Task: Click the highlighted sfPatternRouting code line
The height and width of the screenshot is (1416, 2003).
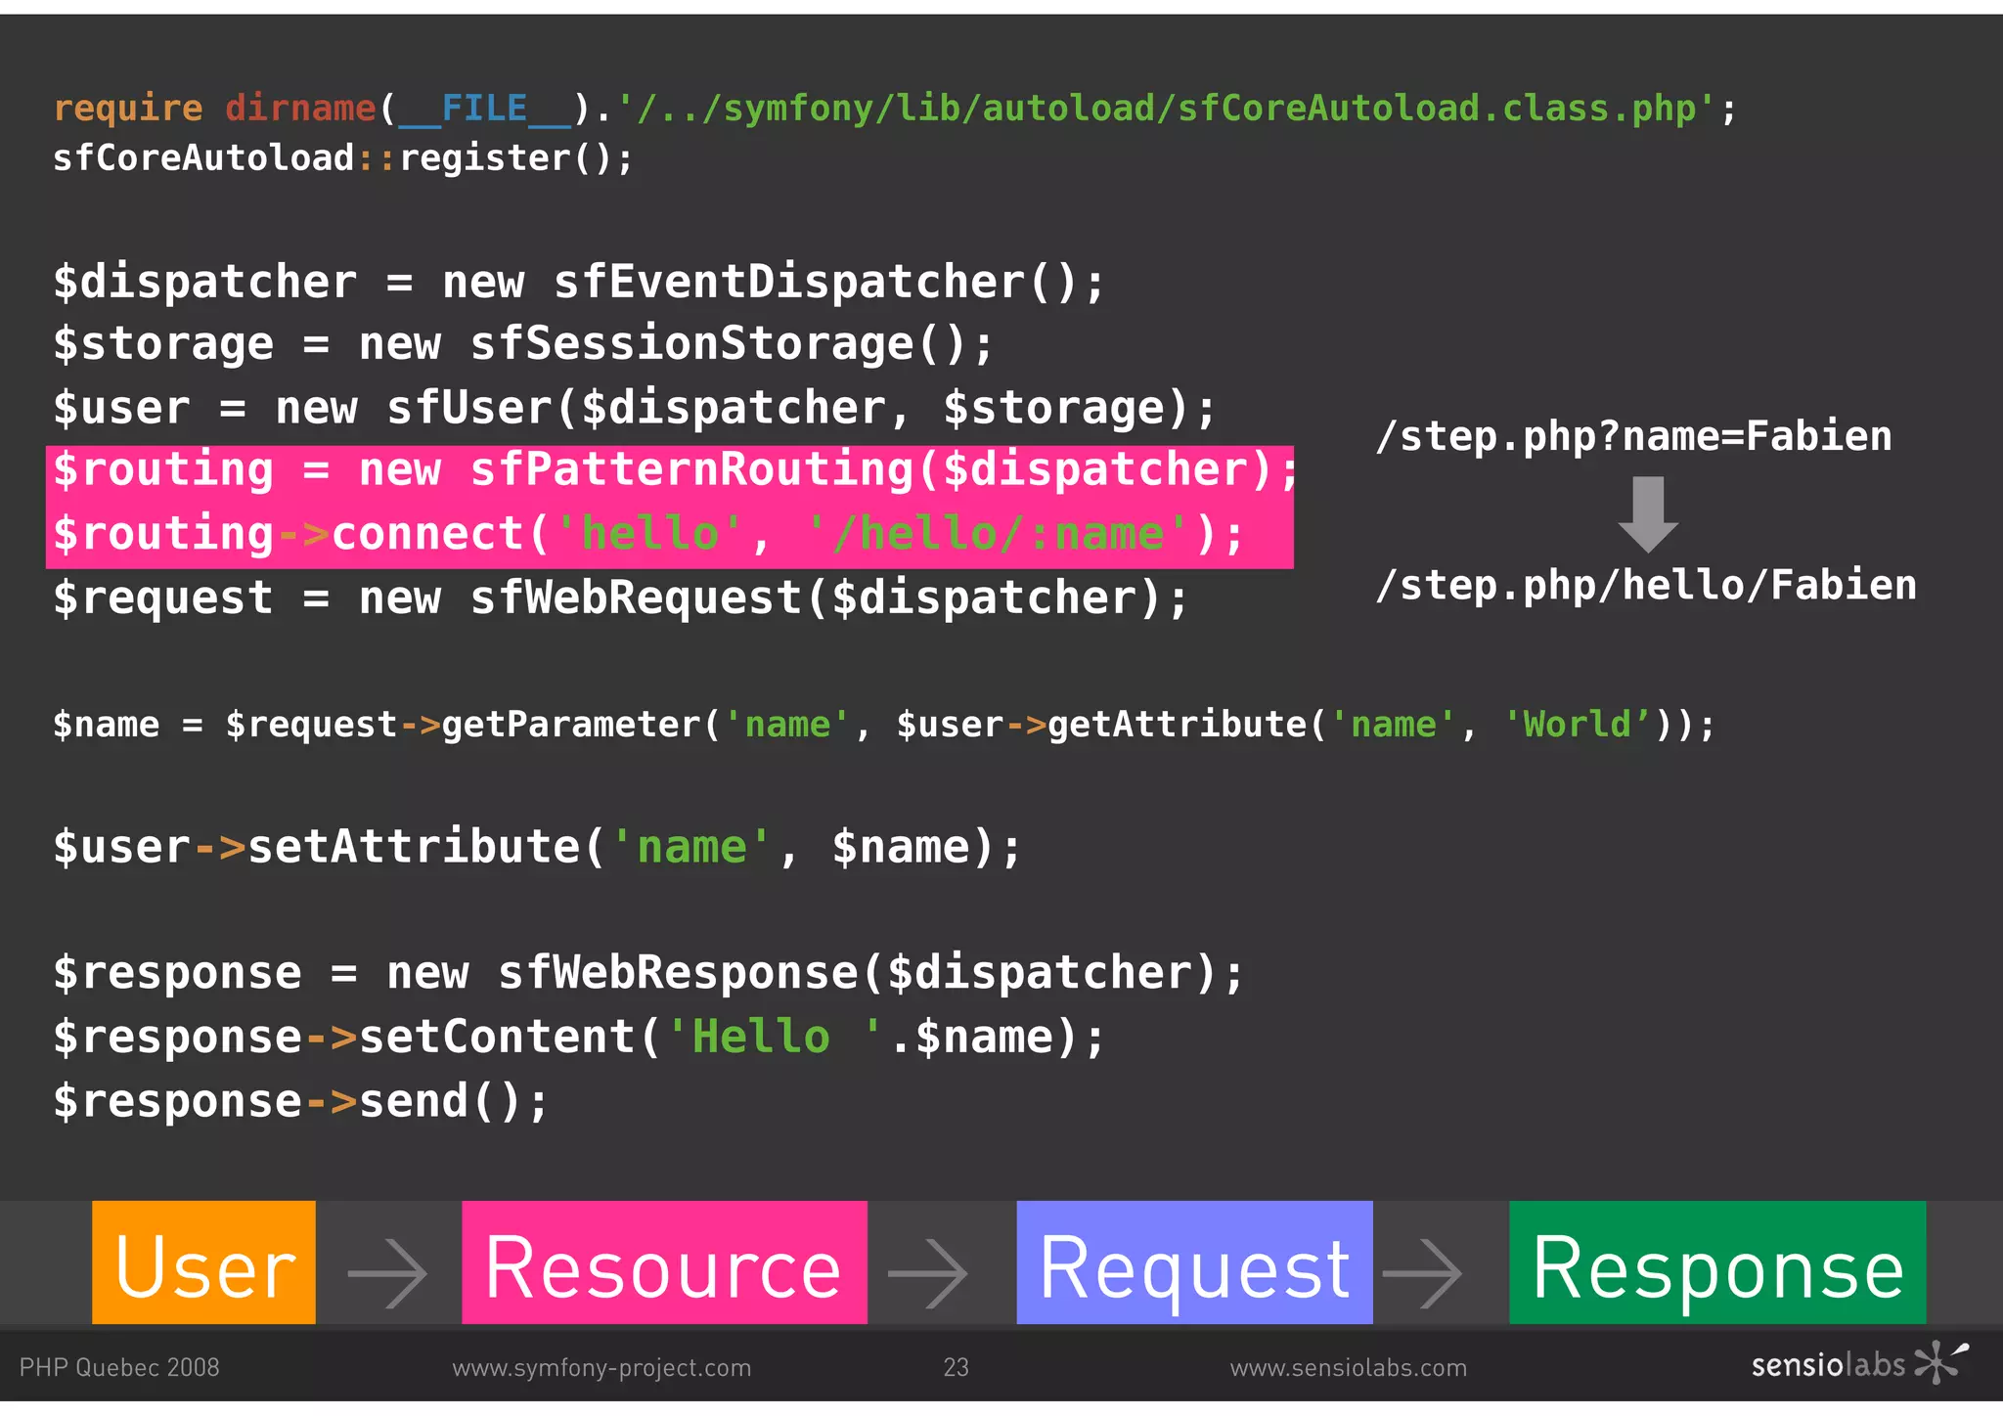Action: click(675, 470)
